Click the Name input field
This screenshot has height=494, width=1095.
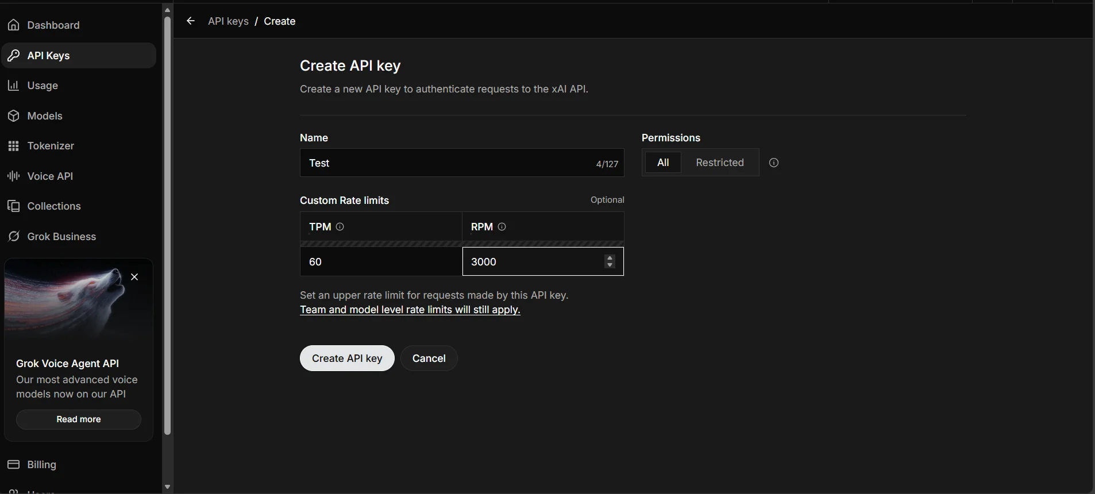448,163
